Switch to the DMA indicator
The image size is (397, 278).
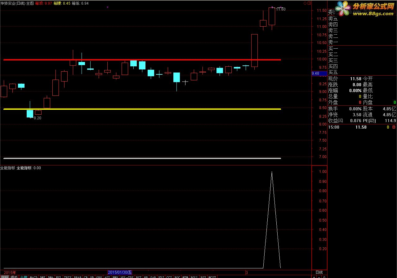50,276
